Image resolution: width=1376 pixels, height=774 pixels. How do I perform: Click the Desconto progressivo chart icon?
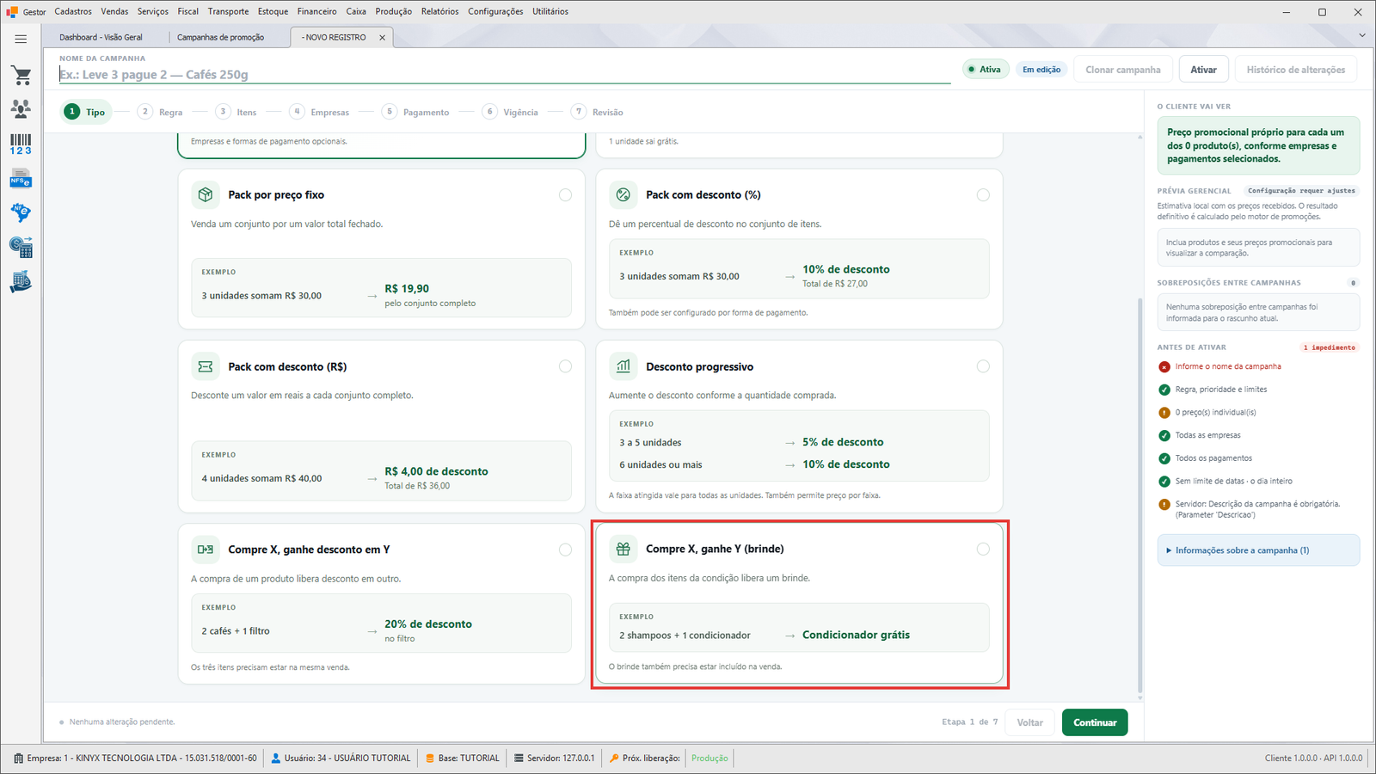tap(623, 366)
